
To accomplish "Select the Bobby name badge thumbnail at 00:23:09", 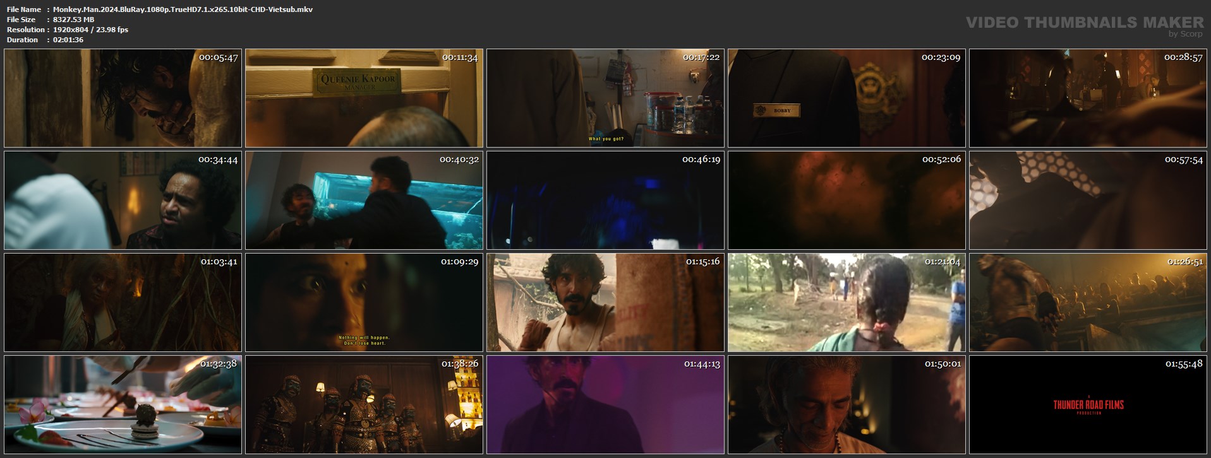I will pyautogui.click(x=846, y=98).
